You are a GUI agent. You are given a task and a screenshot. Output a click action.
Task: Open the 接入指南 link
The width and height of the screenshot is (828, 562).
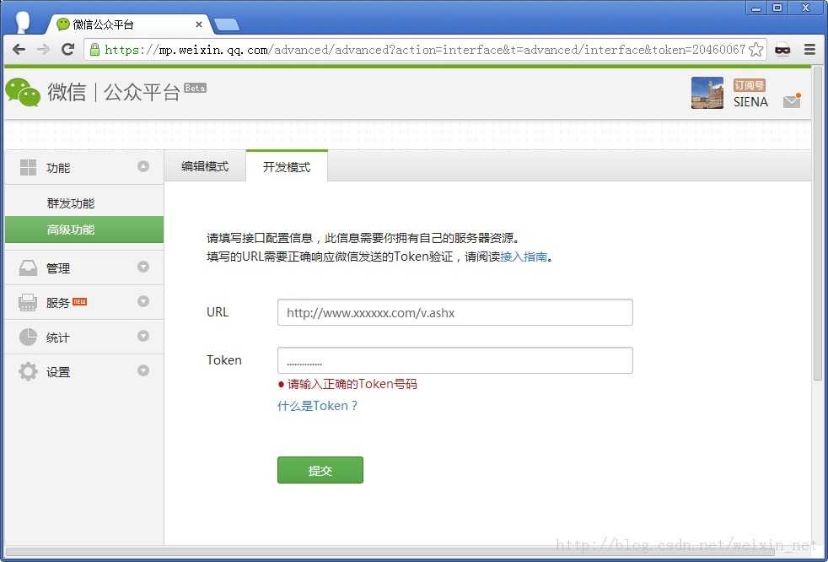524,257
